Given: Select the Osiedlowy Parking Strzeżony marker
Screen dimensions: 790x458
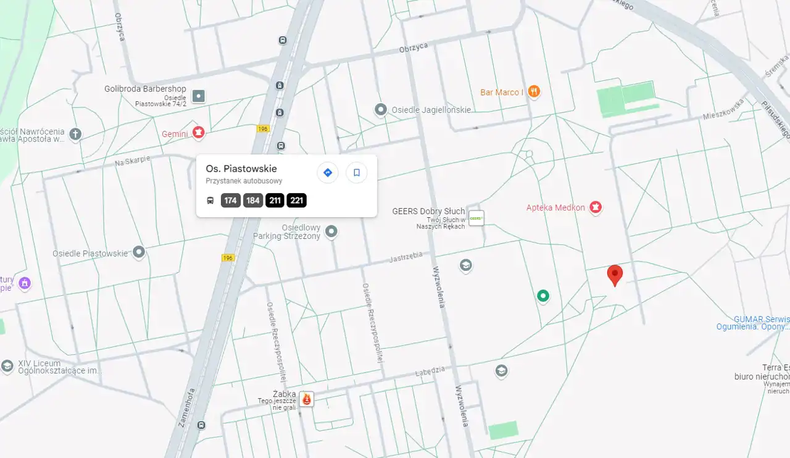Looking at the screenshot, I should click(x=331, y=231).
